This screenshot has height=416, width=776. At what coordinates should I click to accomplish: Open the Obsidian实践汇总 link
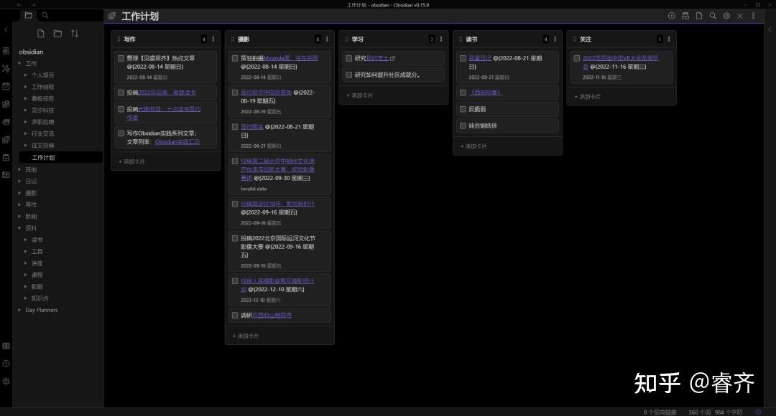pyautogui.click(x=177, y=142)
